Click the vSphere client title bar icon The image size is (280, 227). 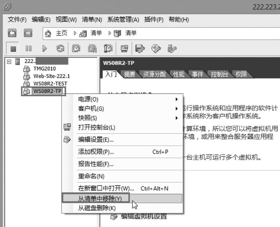tap(7, 7)
